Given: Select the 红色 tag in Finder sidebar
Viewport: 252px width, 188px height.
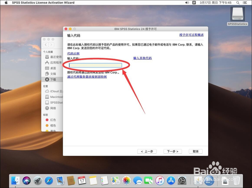Looking at the screenshot, I should click(x=52, y=120).
